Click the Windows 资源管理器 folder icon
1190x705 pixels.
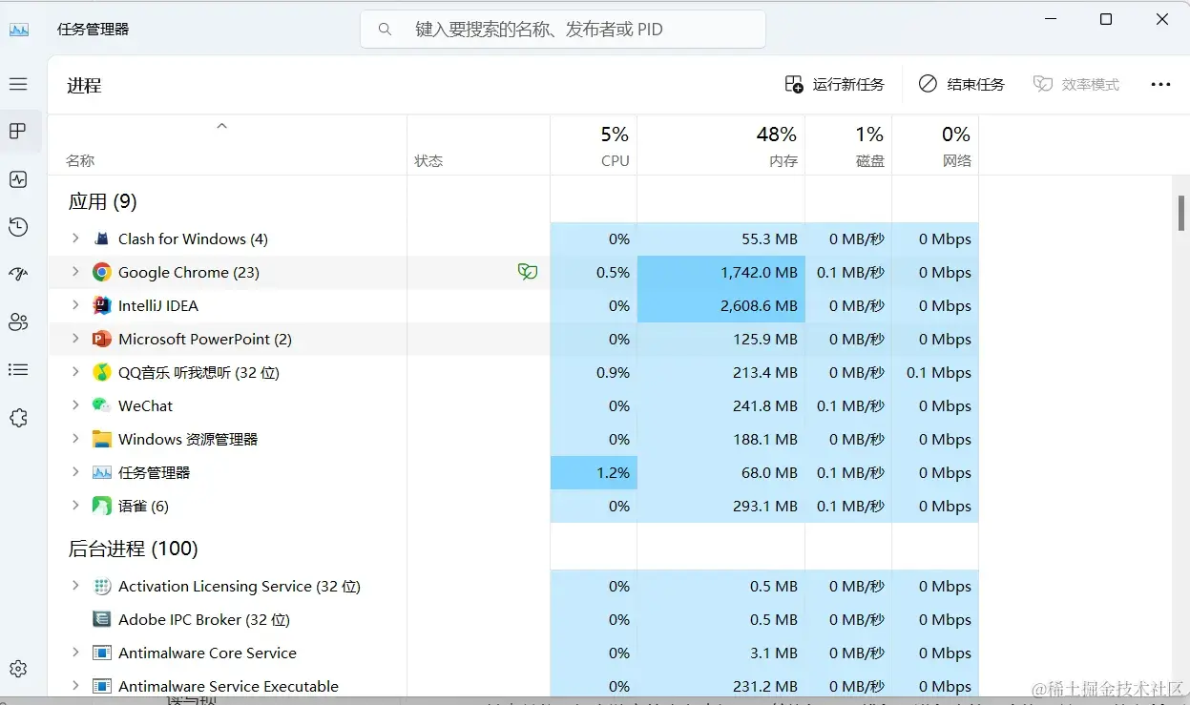102,439
